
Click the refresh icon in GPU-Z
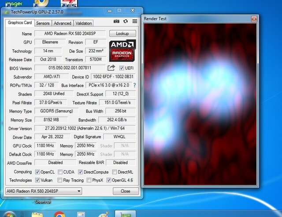125,21
